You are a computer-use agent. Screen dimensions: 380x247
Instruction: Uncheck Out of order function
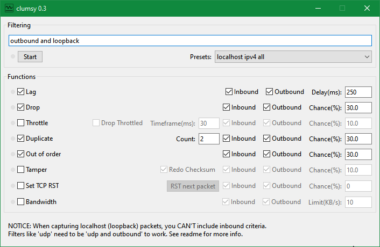[x=20, y=154]
